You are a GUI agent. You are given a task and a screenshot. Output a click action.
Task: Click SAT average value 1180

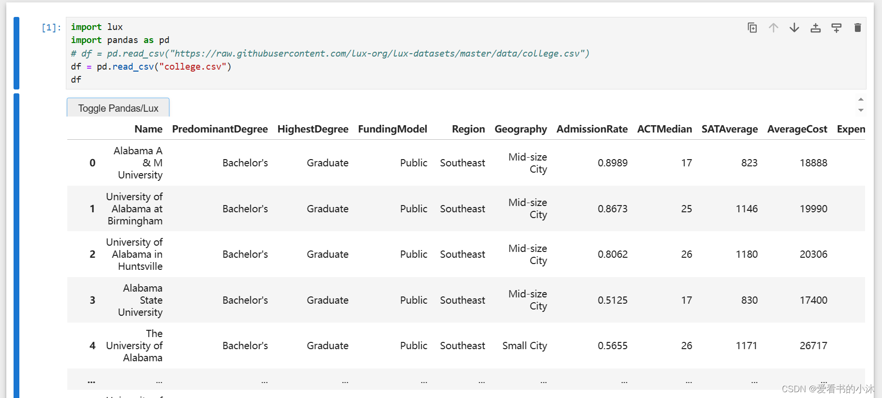(x=746, y=254)
